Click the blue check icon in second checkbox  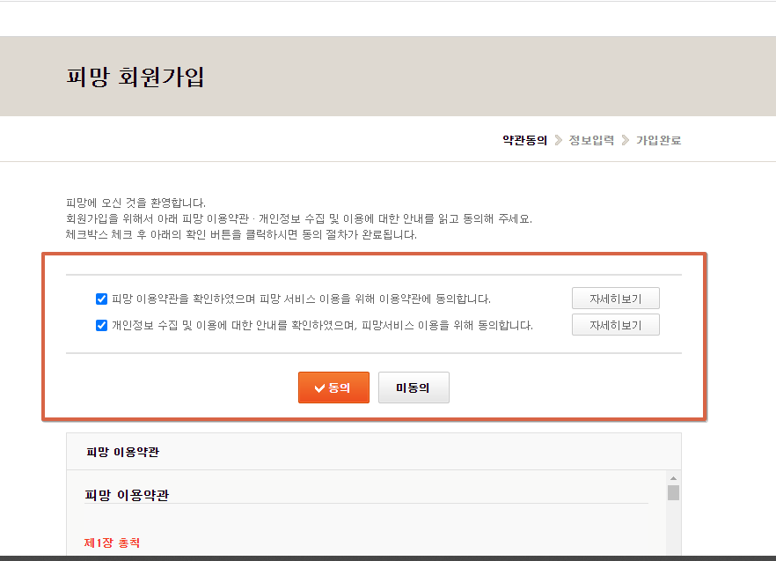click(101, 324)
